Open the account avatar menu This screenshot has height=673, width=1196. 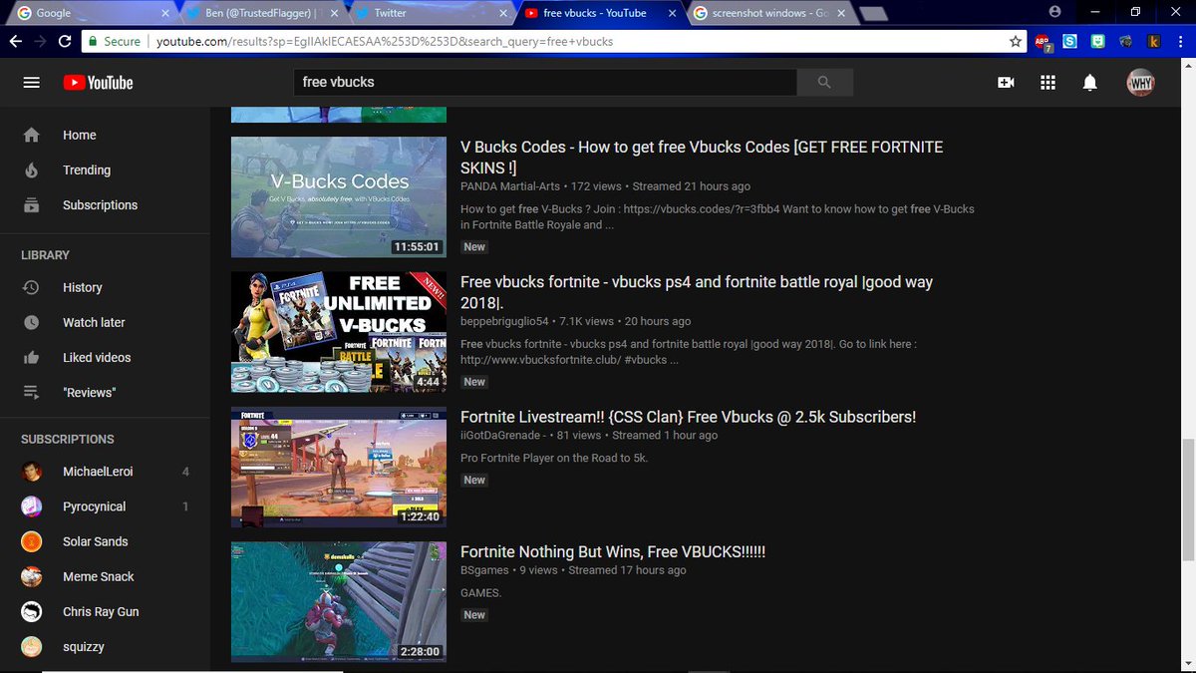pos(1140,83)
